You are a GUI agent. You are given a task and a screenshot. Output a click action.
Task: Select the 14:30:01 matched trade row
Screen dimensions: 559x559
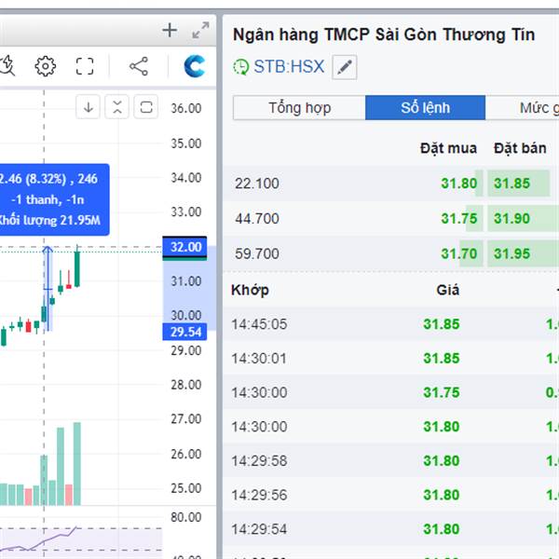[391, 359]
